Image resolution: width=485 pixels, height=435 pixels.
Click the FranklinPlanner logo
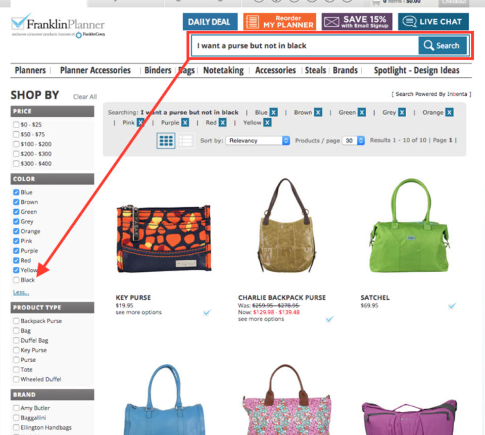click(x=58, y=25)
